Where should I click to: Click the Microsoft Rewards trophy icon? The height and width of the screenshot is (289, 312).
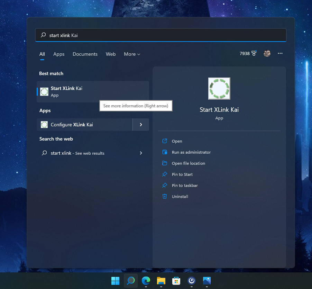tap(254, 54)
